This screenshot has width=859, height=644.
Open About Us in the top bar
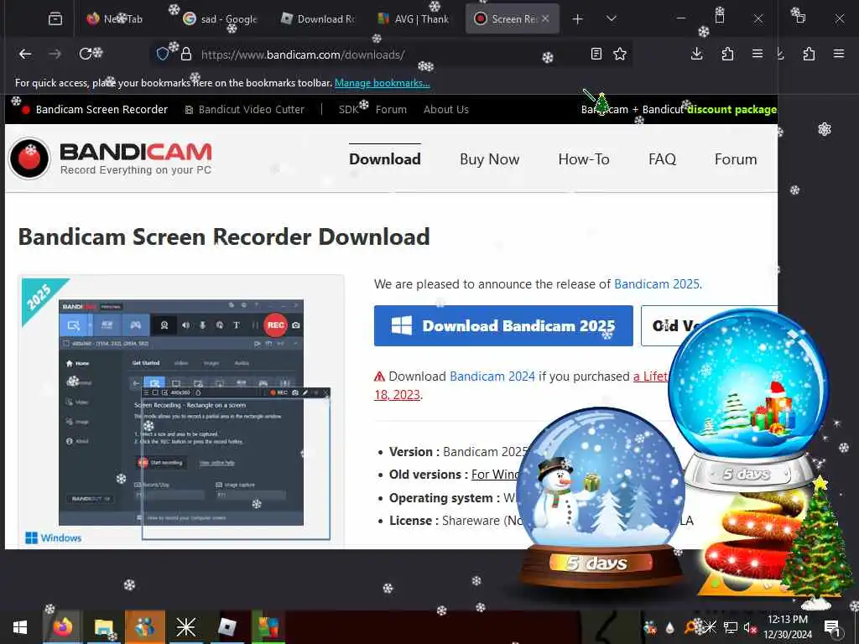click(446, 110)
